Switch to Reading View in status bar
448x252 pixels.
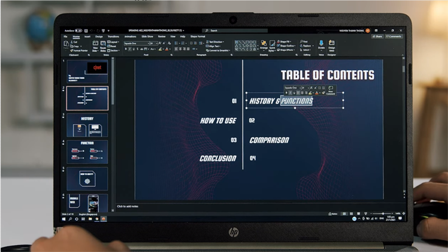pyautogui.click(x=358, y=214)
